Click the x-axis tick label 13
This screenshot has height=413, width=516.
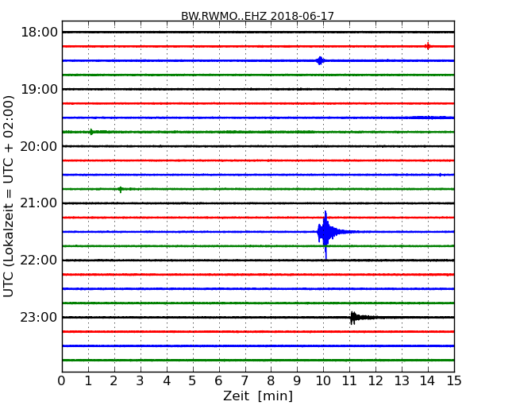402,381
